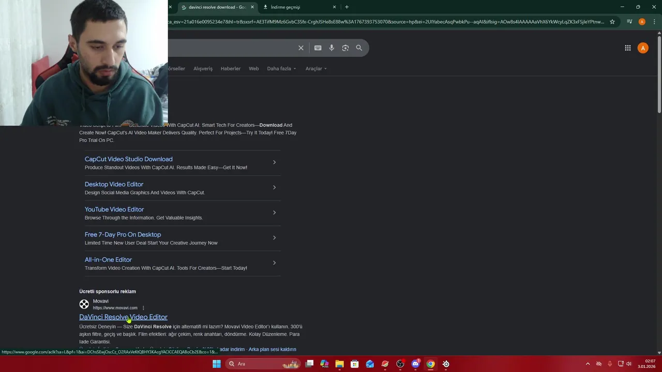Open the Google account avatar on the page
The width and height of the screenshot is (662, 372).
pyautogui.click(x=643, y=48)
